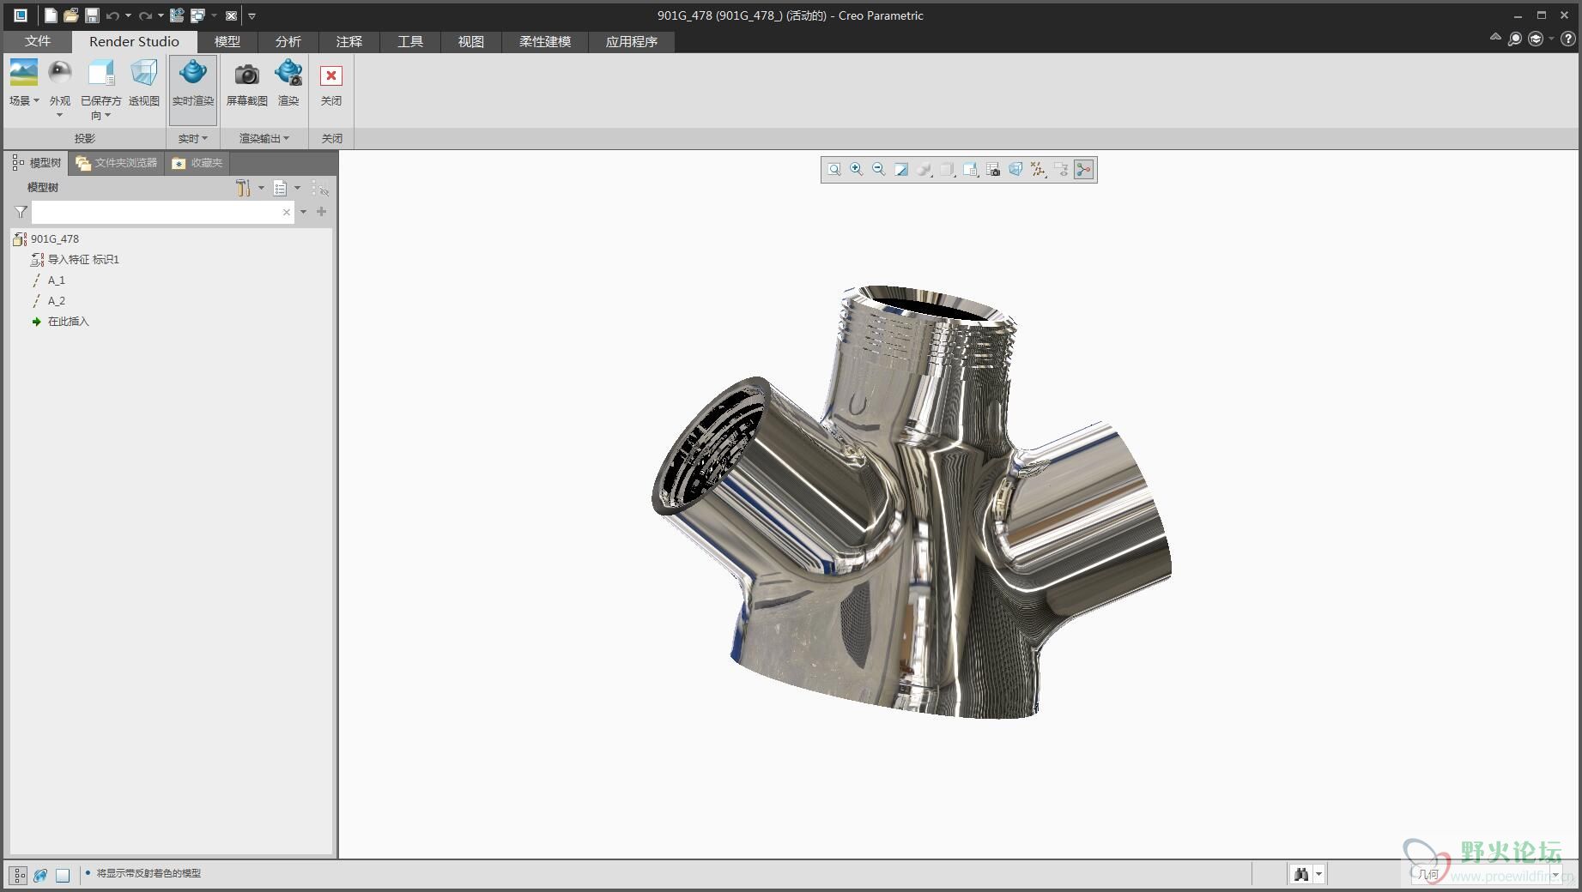Click the Zoom In magnifier icon
The image size is (1582, 892).
coord(857,170)
